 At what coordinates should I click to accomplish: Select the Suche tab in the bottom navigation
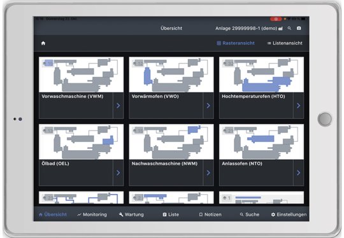coord(250,214)
